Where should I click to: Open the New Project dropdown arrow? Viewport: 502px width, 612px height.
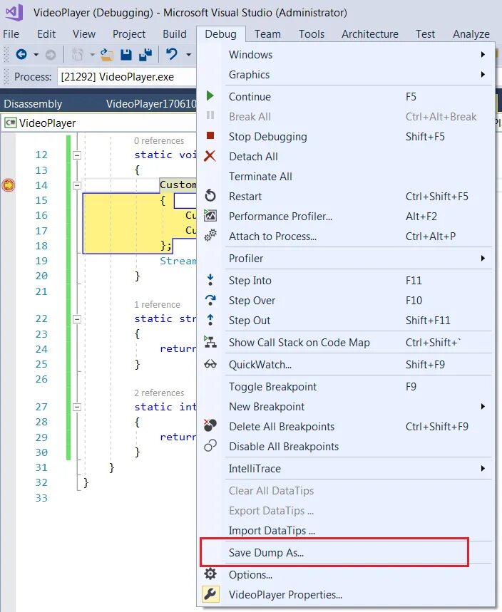click(x=92, y=55)
